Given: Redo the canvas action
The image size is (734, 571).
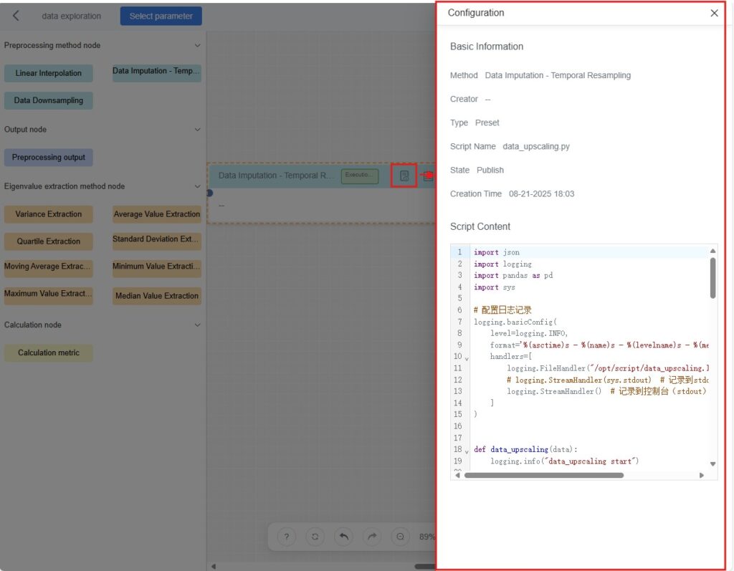Looking at the screenshot, I should click(x=372, y=537).
